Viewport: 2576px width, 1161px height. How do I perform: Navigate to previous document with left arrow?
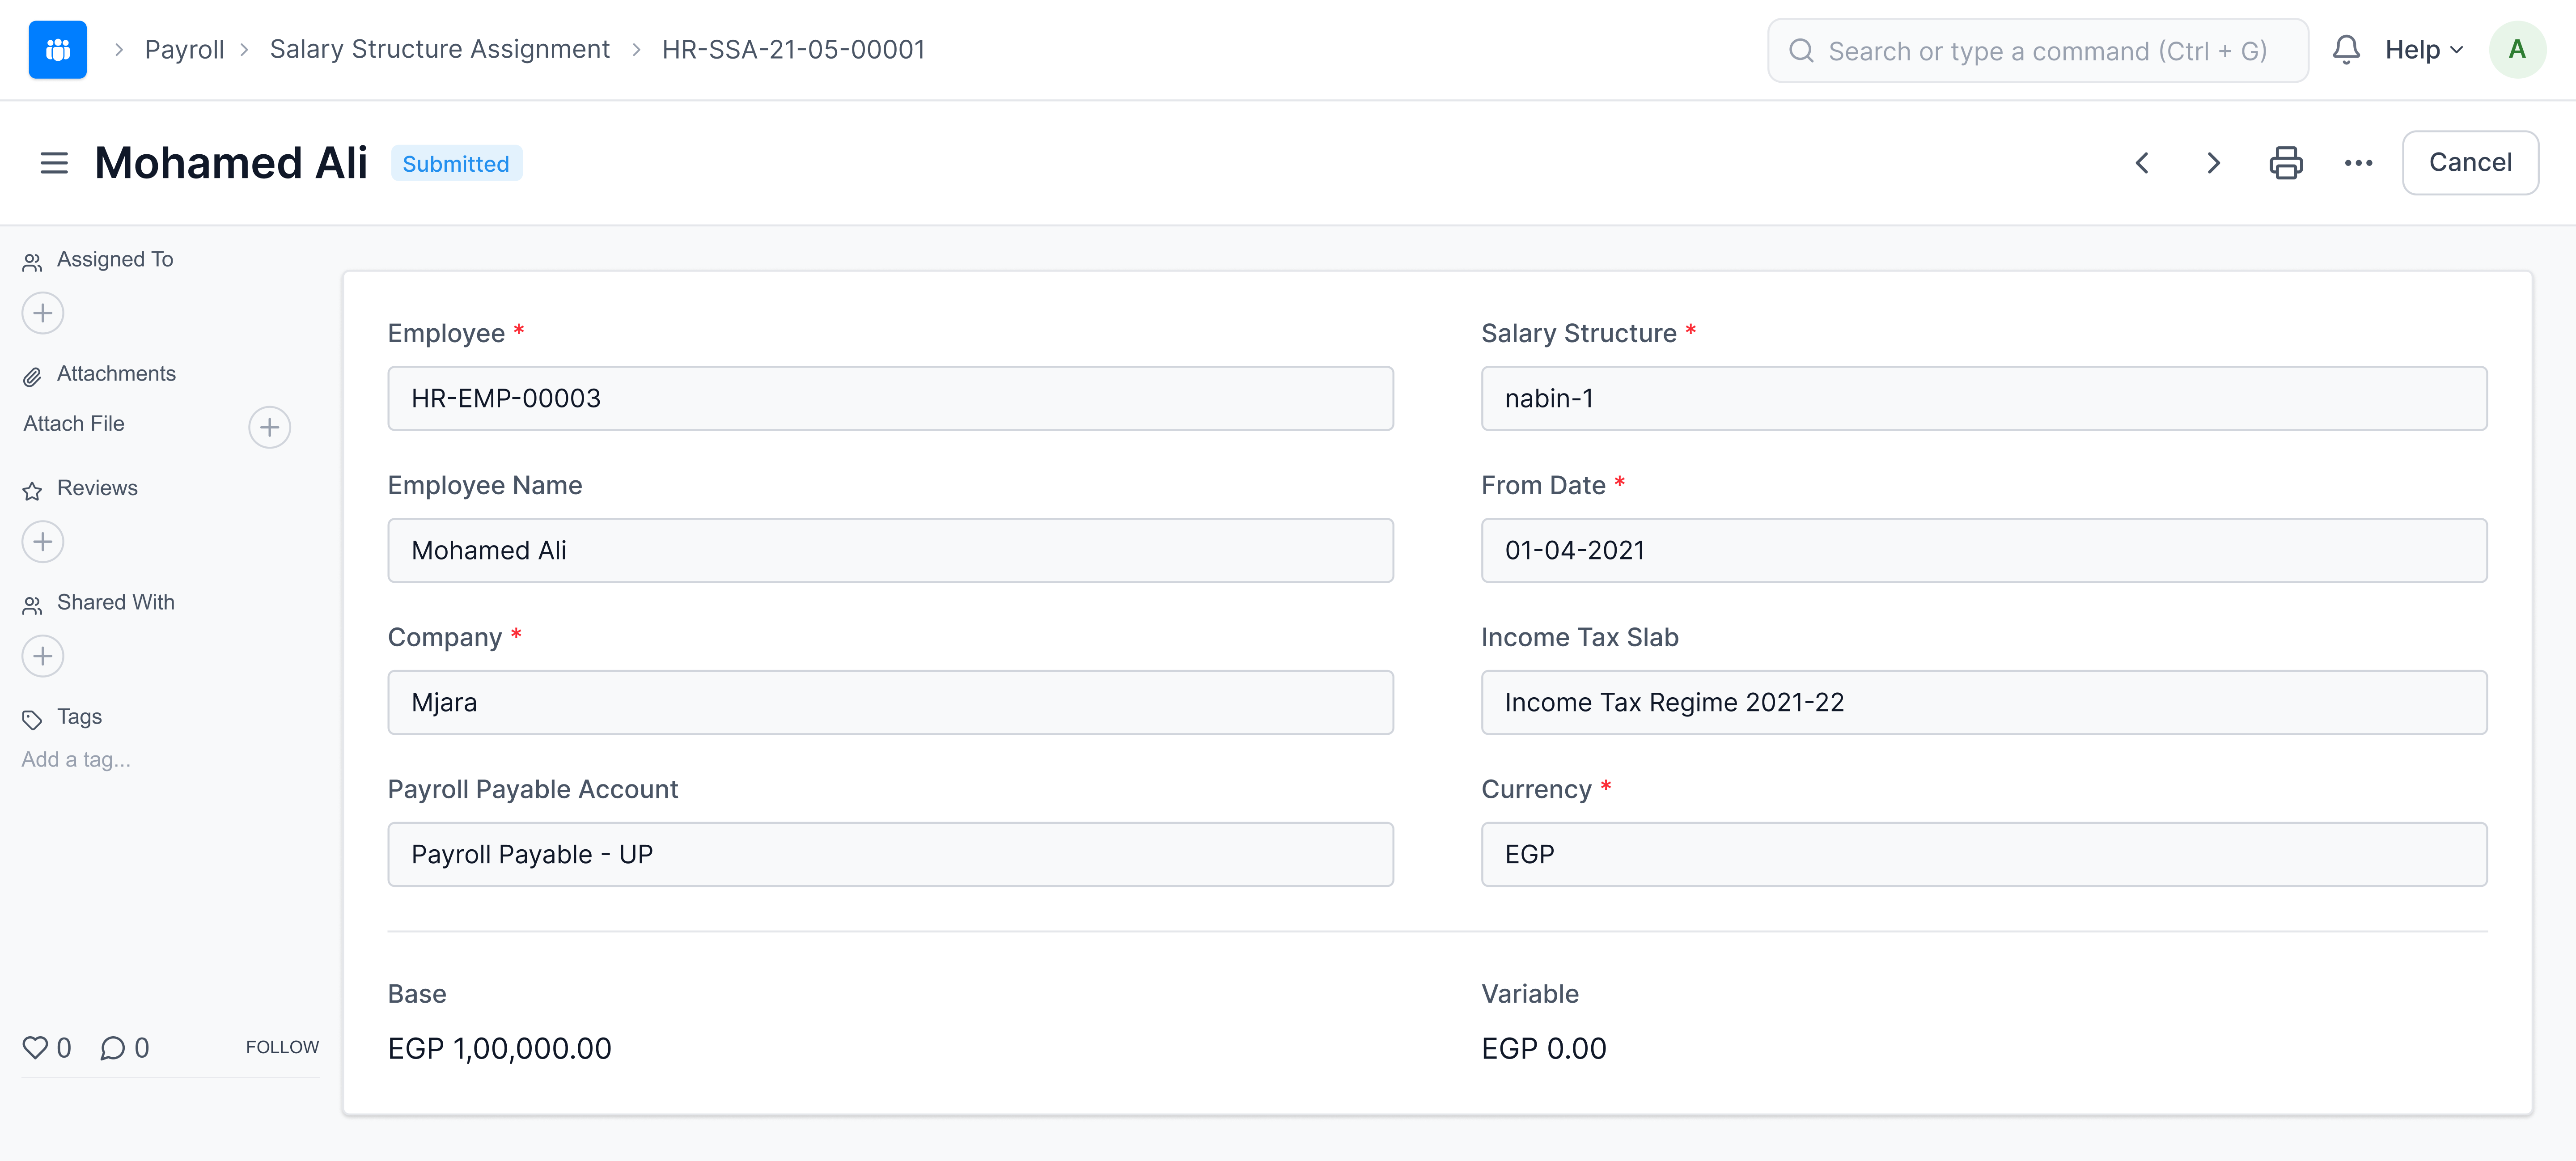click(x=2142, y=163)
